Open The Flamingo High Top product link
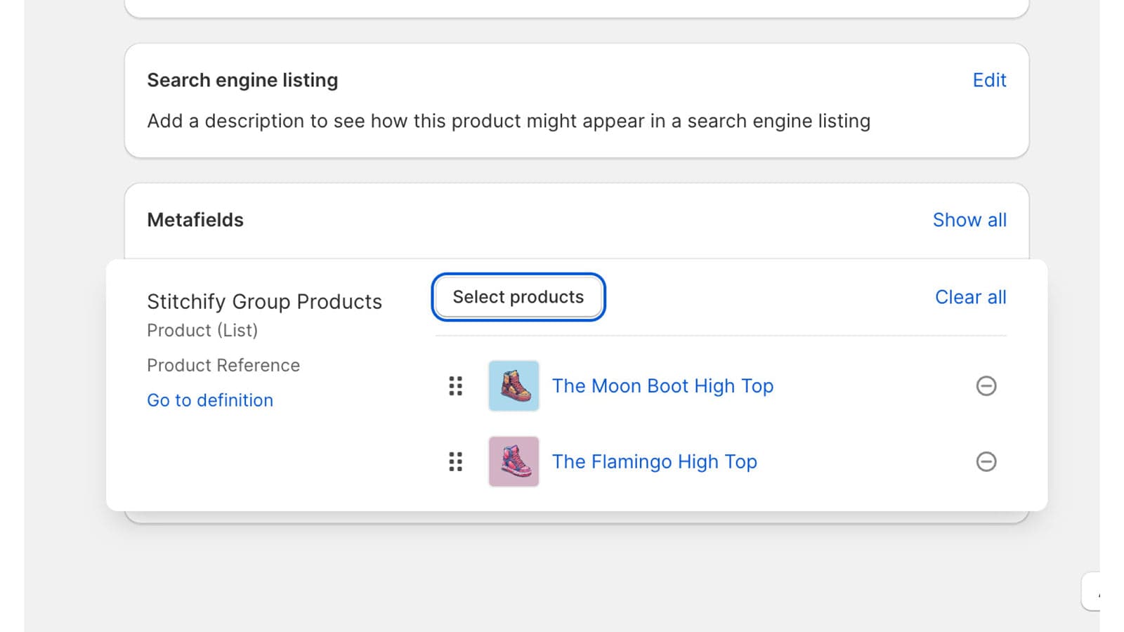 pyautogui.click(x=654, y=462)
